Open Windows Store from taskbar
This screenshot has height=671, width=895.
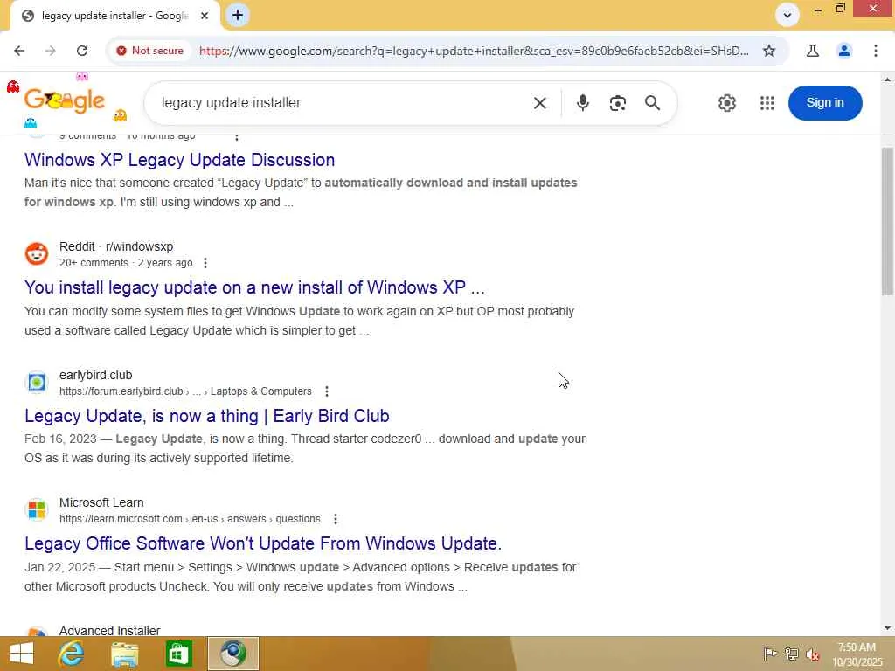coord(178,654)
